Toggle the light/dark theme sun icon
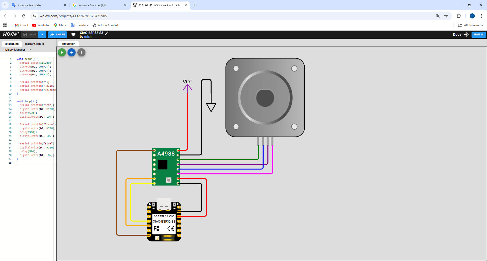Viewport: 487px width, 261px height. pos(466,35)
